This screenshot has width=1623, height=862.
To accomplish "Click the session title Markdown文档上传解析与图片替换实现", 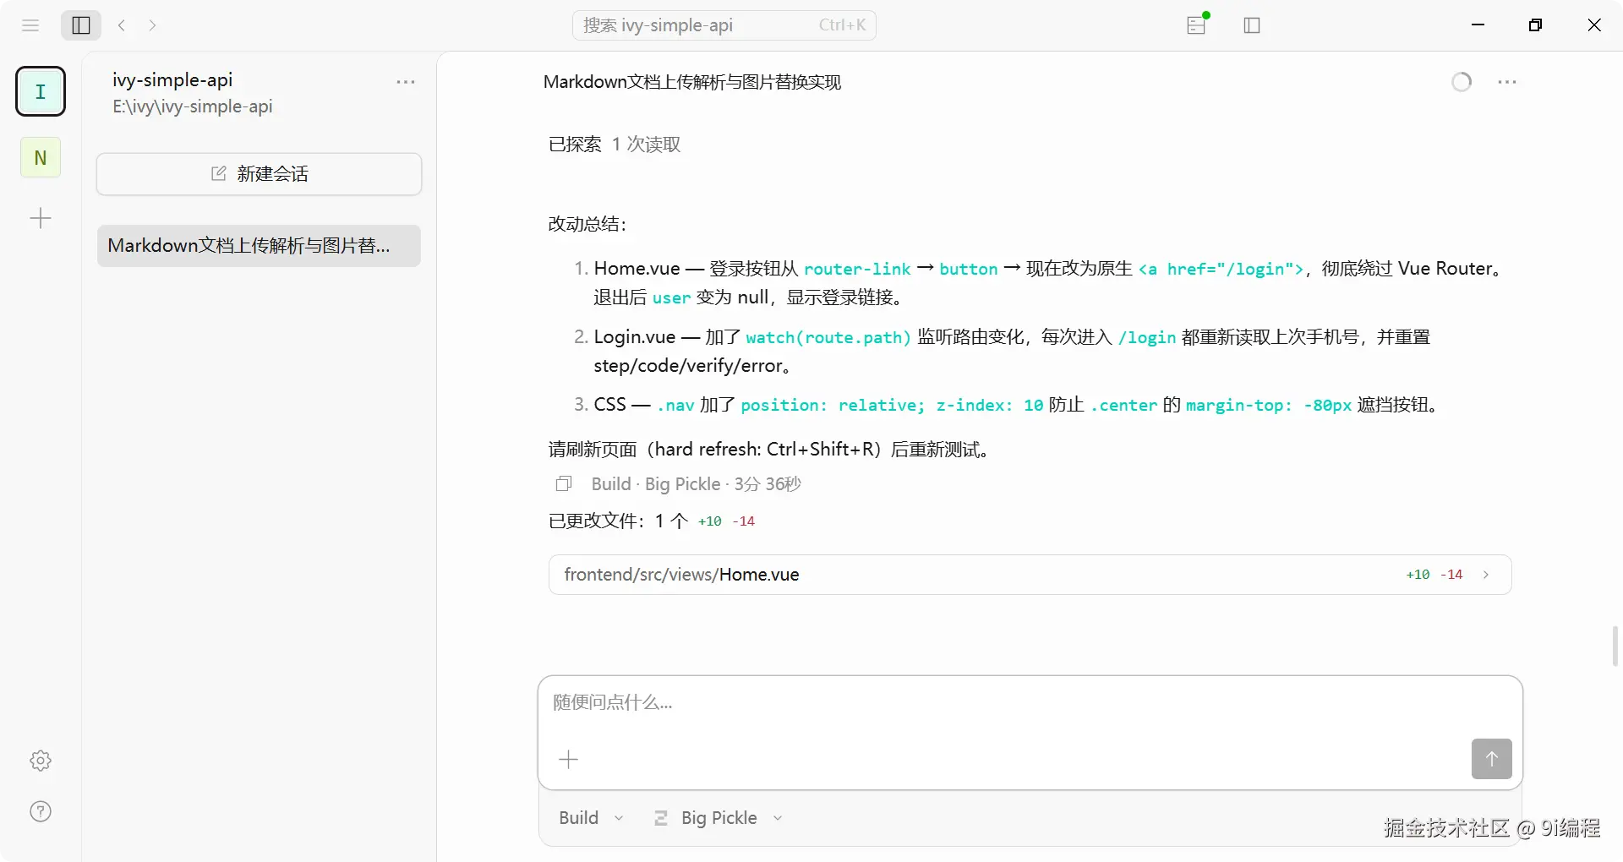I will (692, 82).
